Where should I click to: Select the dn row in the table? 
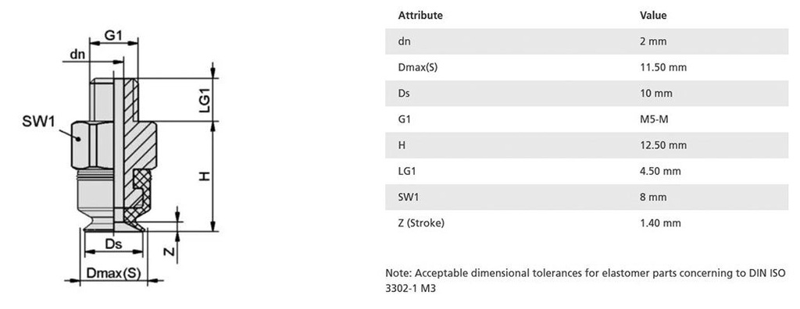point(587,41)
